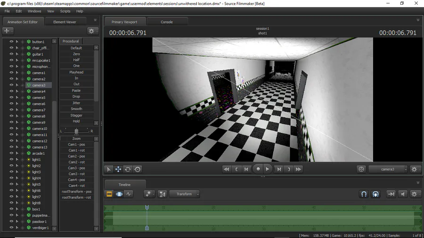The width and height of the screenshot is (424, 238).
Task: Click the record button
Action: pos(258,169)
